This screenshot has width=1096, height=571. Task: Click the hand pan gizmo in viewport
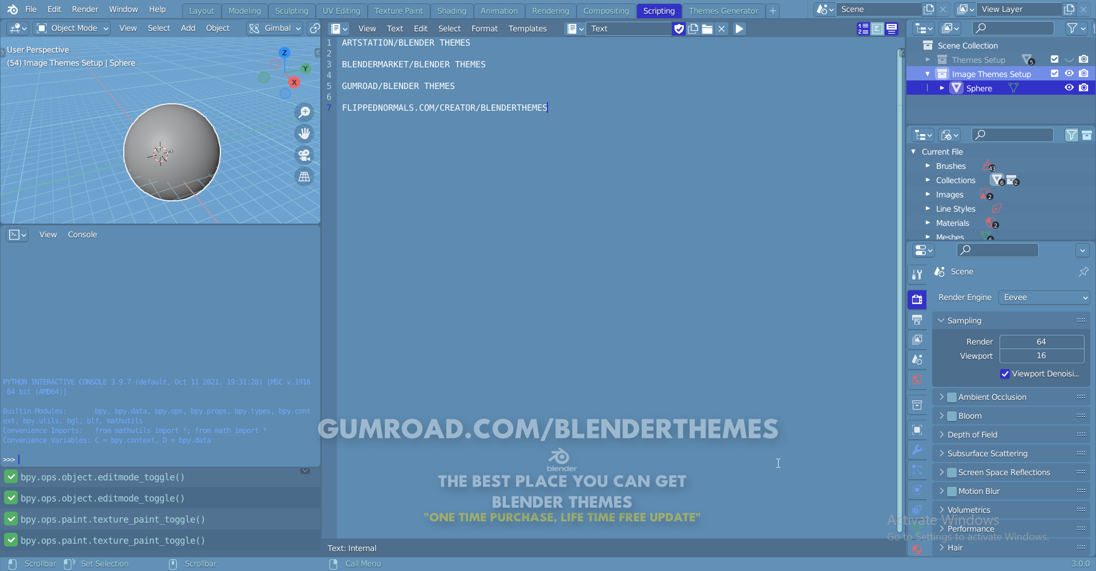click(x=305, y=133)
